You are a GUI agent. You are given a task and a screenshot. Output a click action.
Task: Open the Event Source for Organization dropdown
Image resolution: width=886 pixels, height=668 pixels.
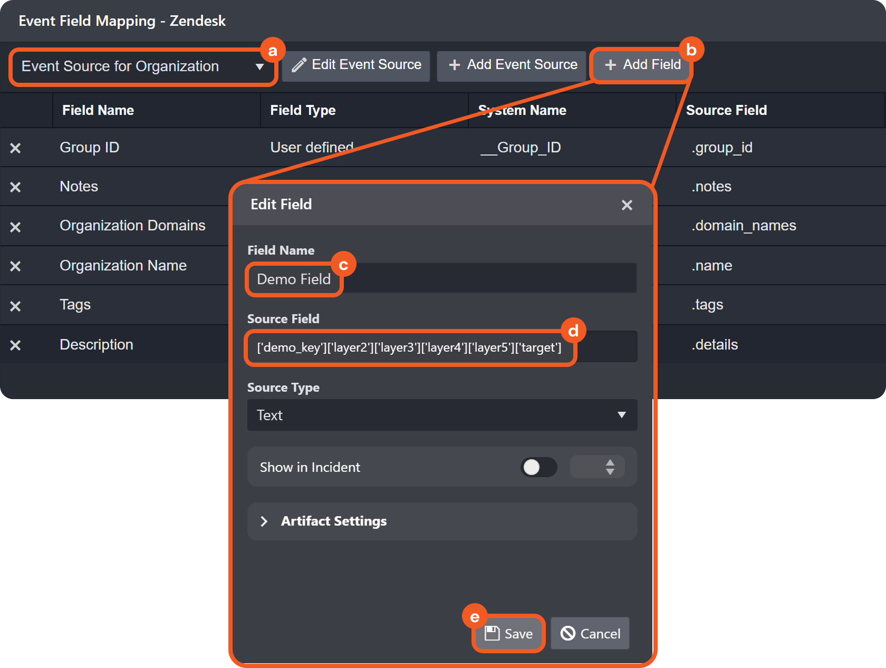pyautogui.click(x=142, y=66)
